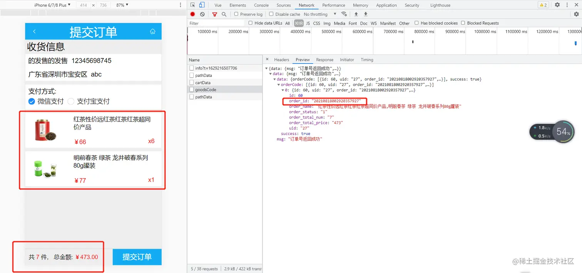582x273 pixels.
Task: Filter by JS request type
Action: pyautogui.click(x=308, y=23)
